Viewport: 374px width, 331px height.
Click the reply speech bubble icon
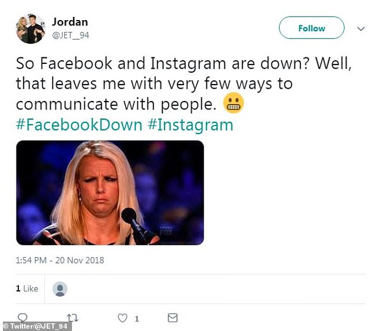tap(22, 317)
